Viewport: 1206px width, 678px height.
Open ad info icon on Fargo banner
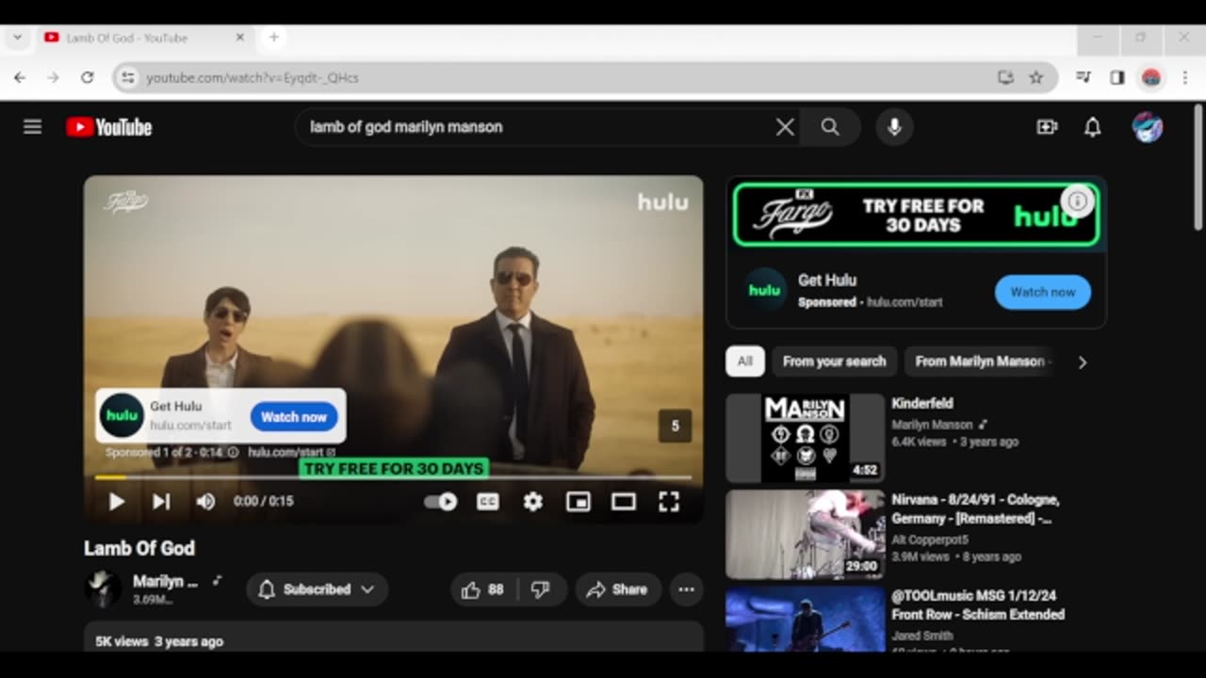click(1078, 201)
